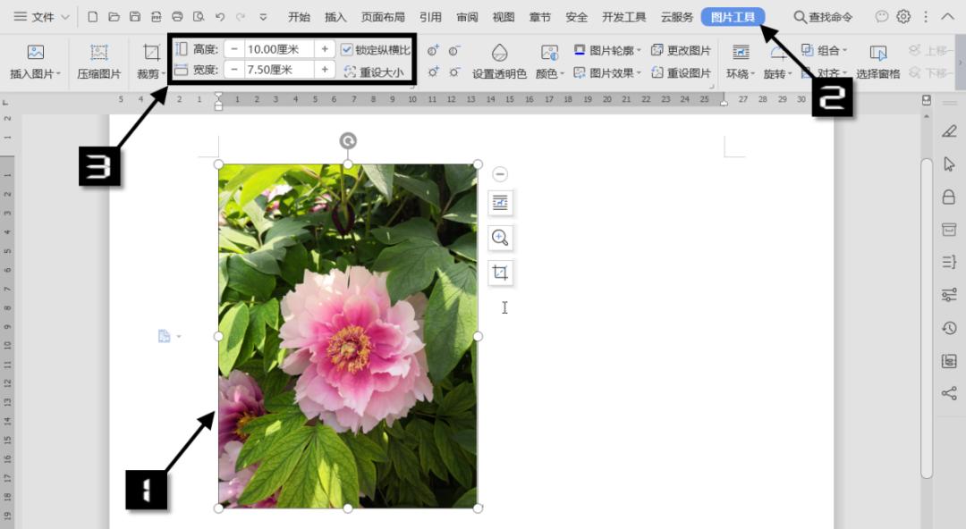
Task: Decrease the width value with minus button
Action: pos(234,70)
